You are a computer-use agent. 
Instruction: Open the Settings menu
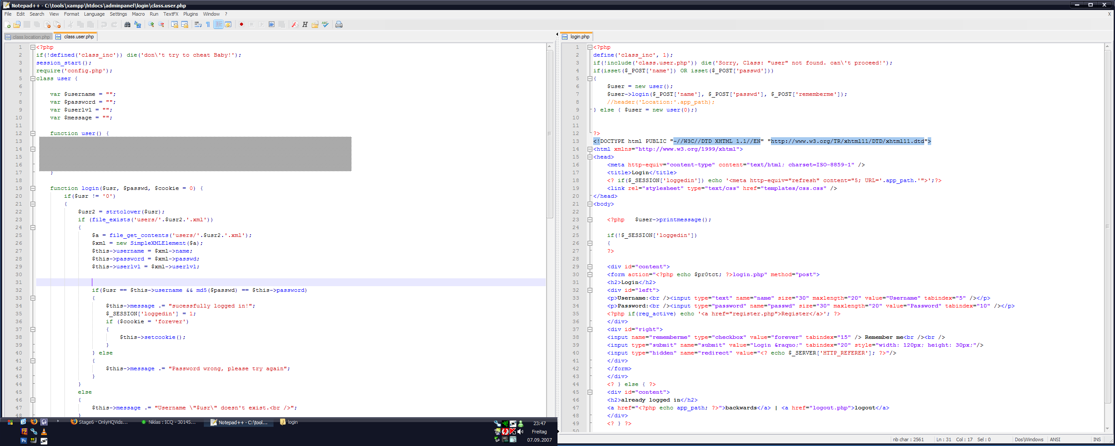118,14
